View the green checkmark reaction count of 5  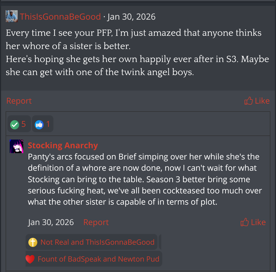coord(24,124)
